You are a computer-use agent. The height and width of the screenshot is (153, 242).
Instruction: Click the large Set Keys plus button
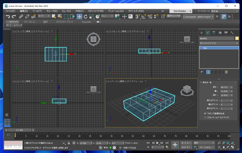(x=175, y=145)
